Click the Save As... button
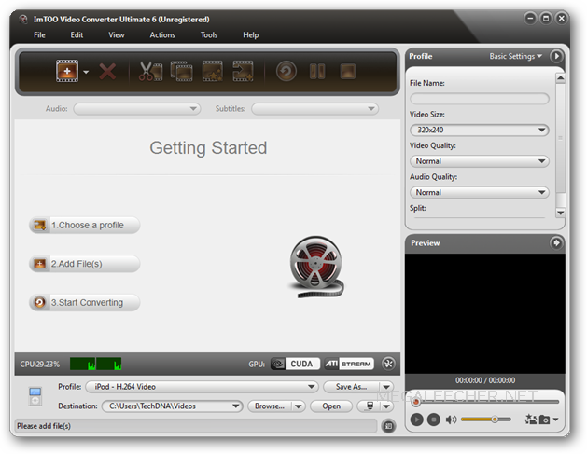Viewport: 587px width, 454px height. 351,387
